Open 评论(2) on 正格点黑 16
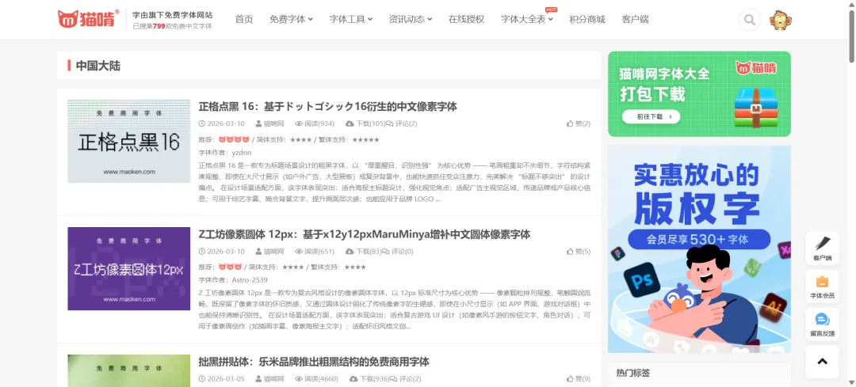856x387 pixels. pyautogui.click(x=402, y=123)
